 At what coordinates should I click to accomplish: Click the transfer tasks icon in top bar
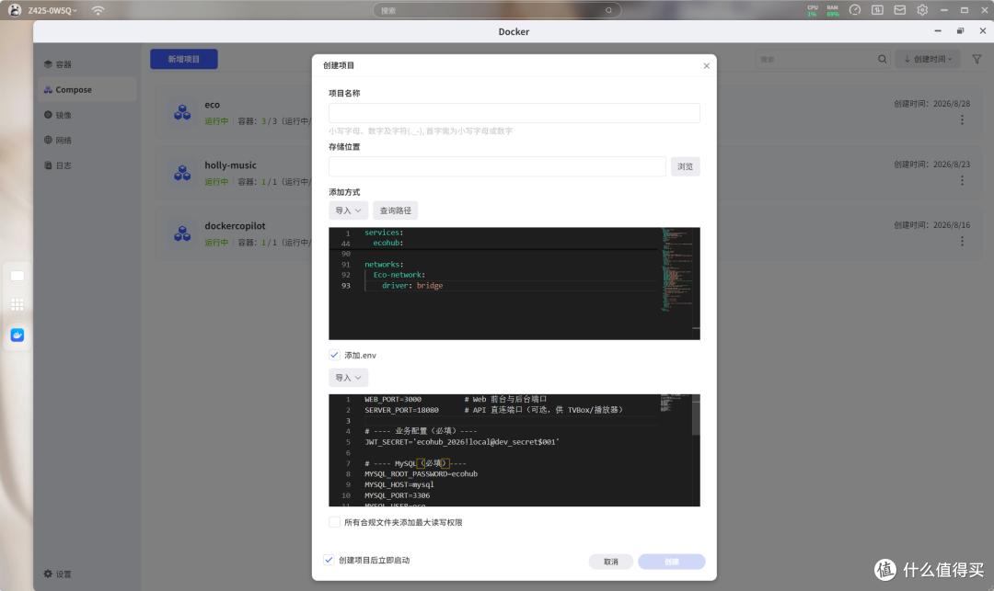tap(877, 10)
